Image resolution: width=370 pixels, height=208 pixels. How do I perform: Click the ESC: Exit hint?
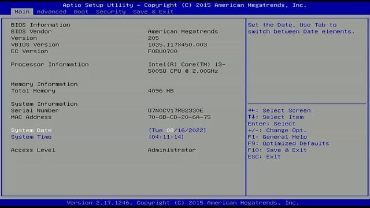click(x=264, y=157)
